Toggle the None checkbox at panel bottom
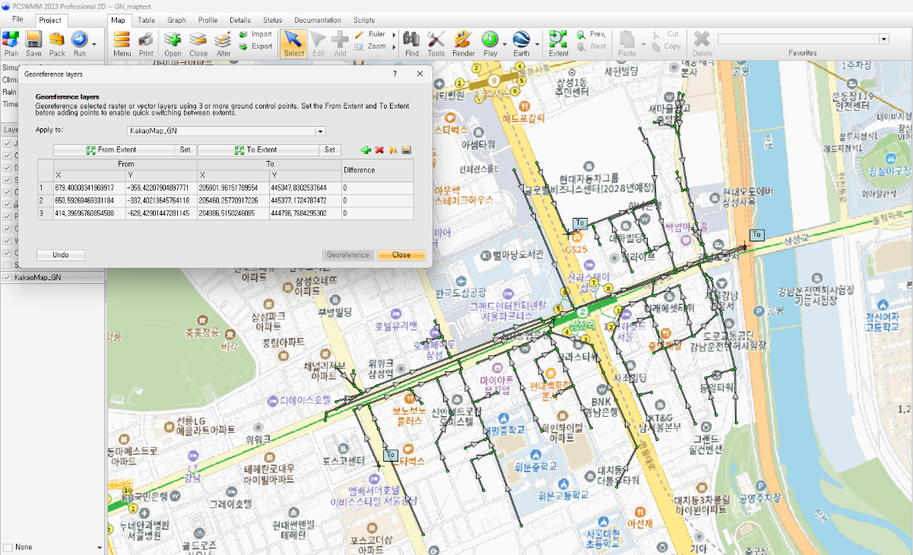Screen dimensions: 913x555 tap(8, 547)
